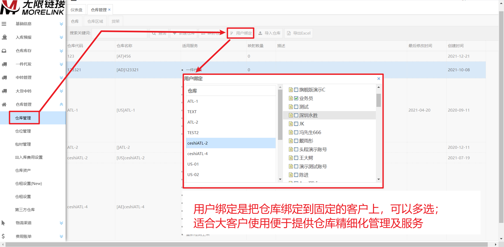The image size is (504, 247).
Task: Expand the 入库预报 menu chevron
Action: pos(61,37)
